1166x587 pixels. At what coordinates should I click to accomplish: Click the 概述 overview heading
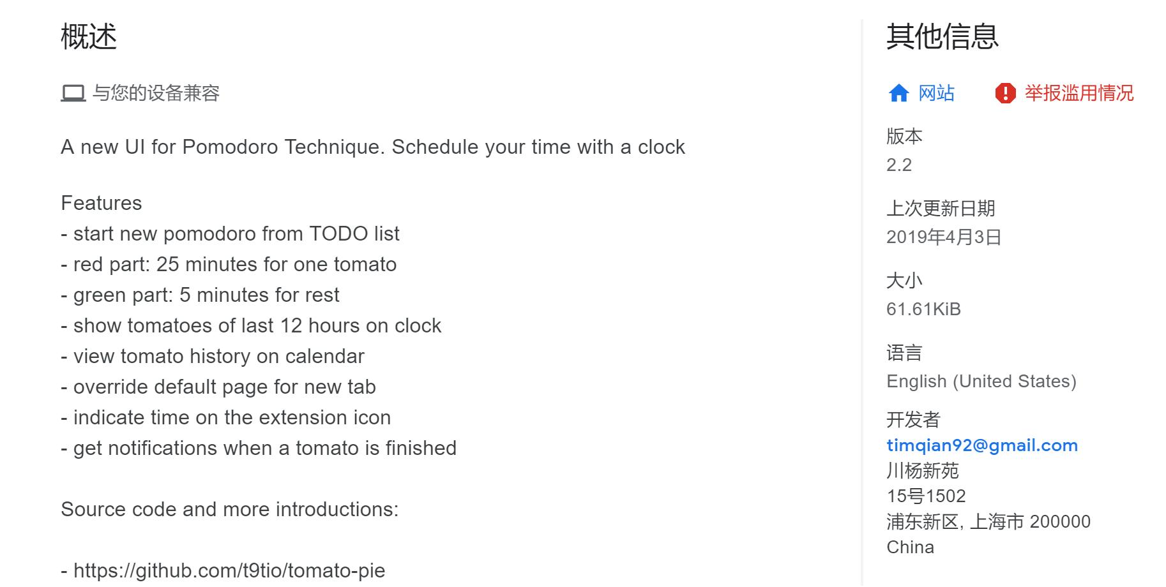pyautogui.click(x=89, y=36)
